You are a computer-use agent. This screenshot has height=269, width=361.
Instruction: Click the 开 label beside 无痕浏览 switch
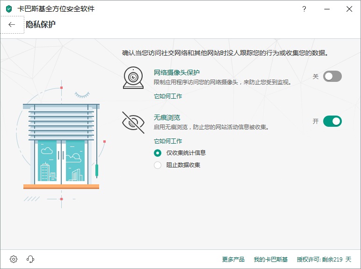[x=316, y=121]
